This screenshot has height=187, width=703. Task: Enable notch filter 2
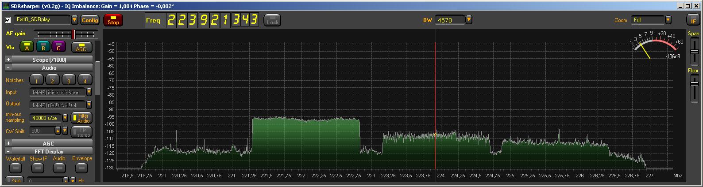(52, 80)
